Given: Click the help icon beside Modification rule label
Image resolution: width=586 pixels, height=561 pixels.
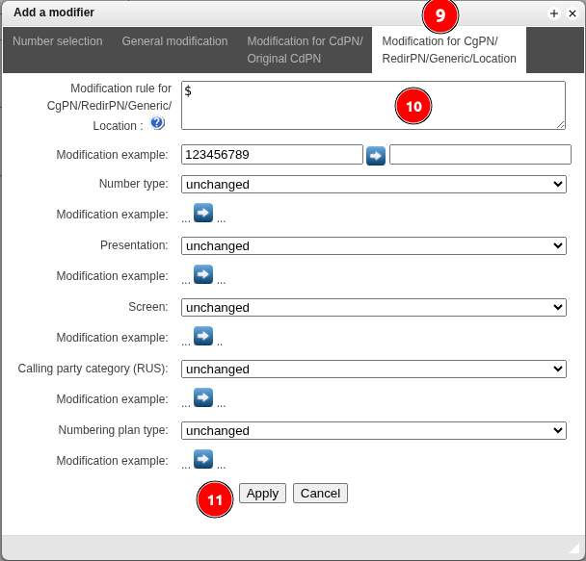Looking at the screenshot, I should tap(158, 123).
